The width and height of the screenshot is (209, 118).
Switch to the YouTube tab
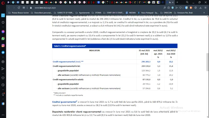point(46,2)
